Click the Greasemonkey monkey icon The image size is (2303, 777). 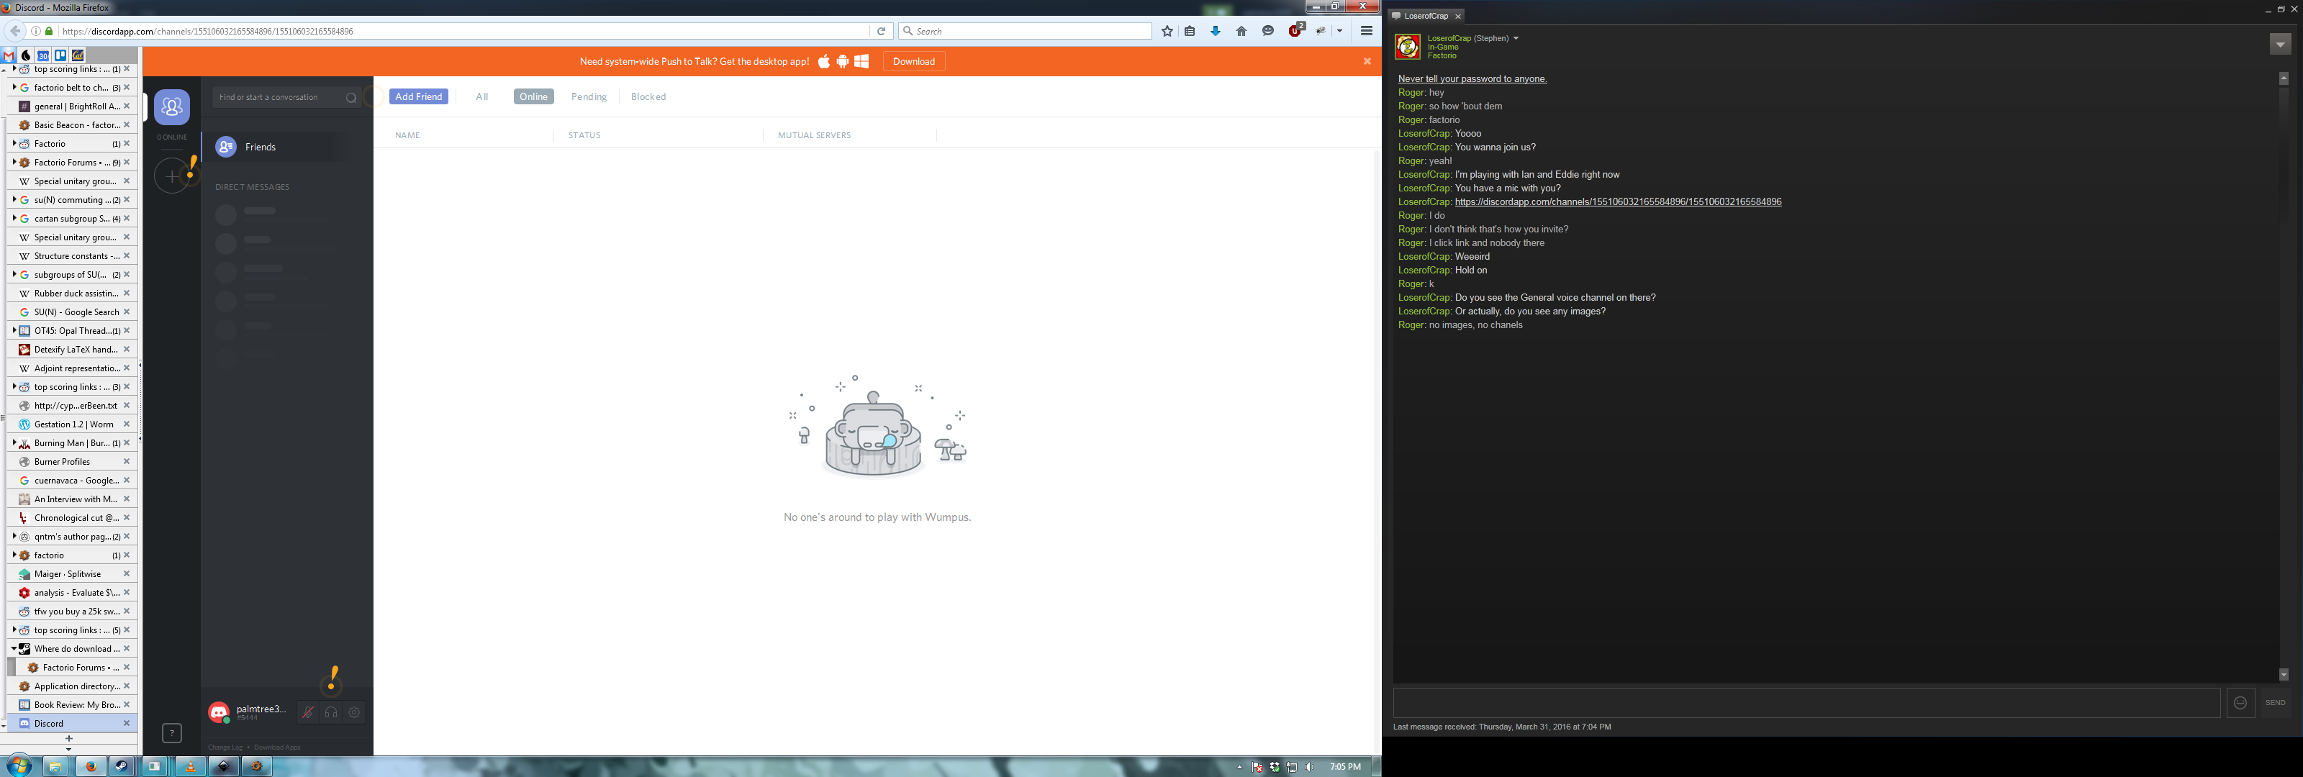[1321, 31]
